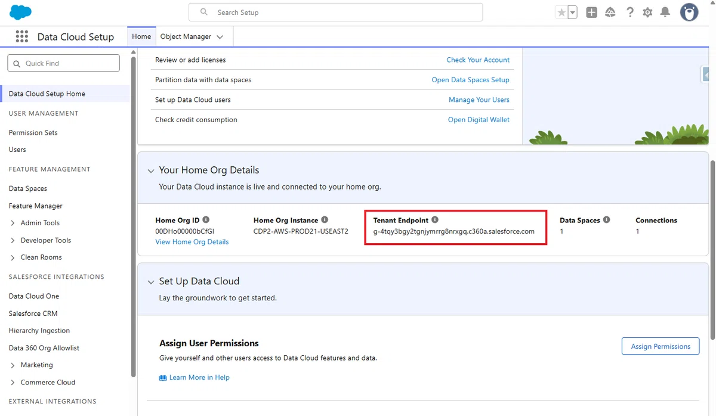The width and height of the screenshot is (716, 416).
Task: Open Data Cloud One in sidebar
Action: 34,296
